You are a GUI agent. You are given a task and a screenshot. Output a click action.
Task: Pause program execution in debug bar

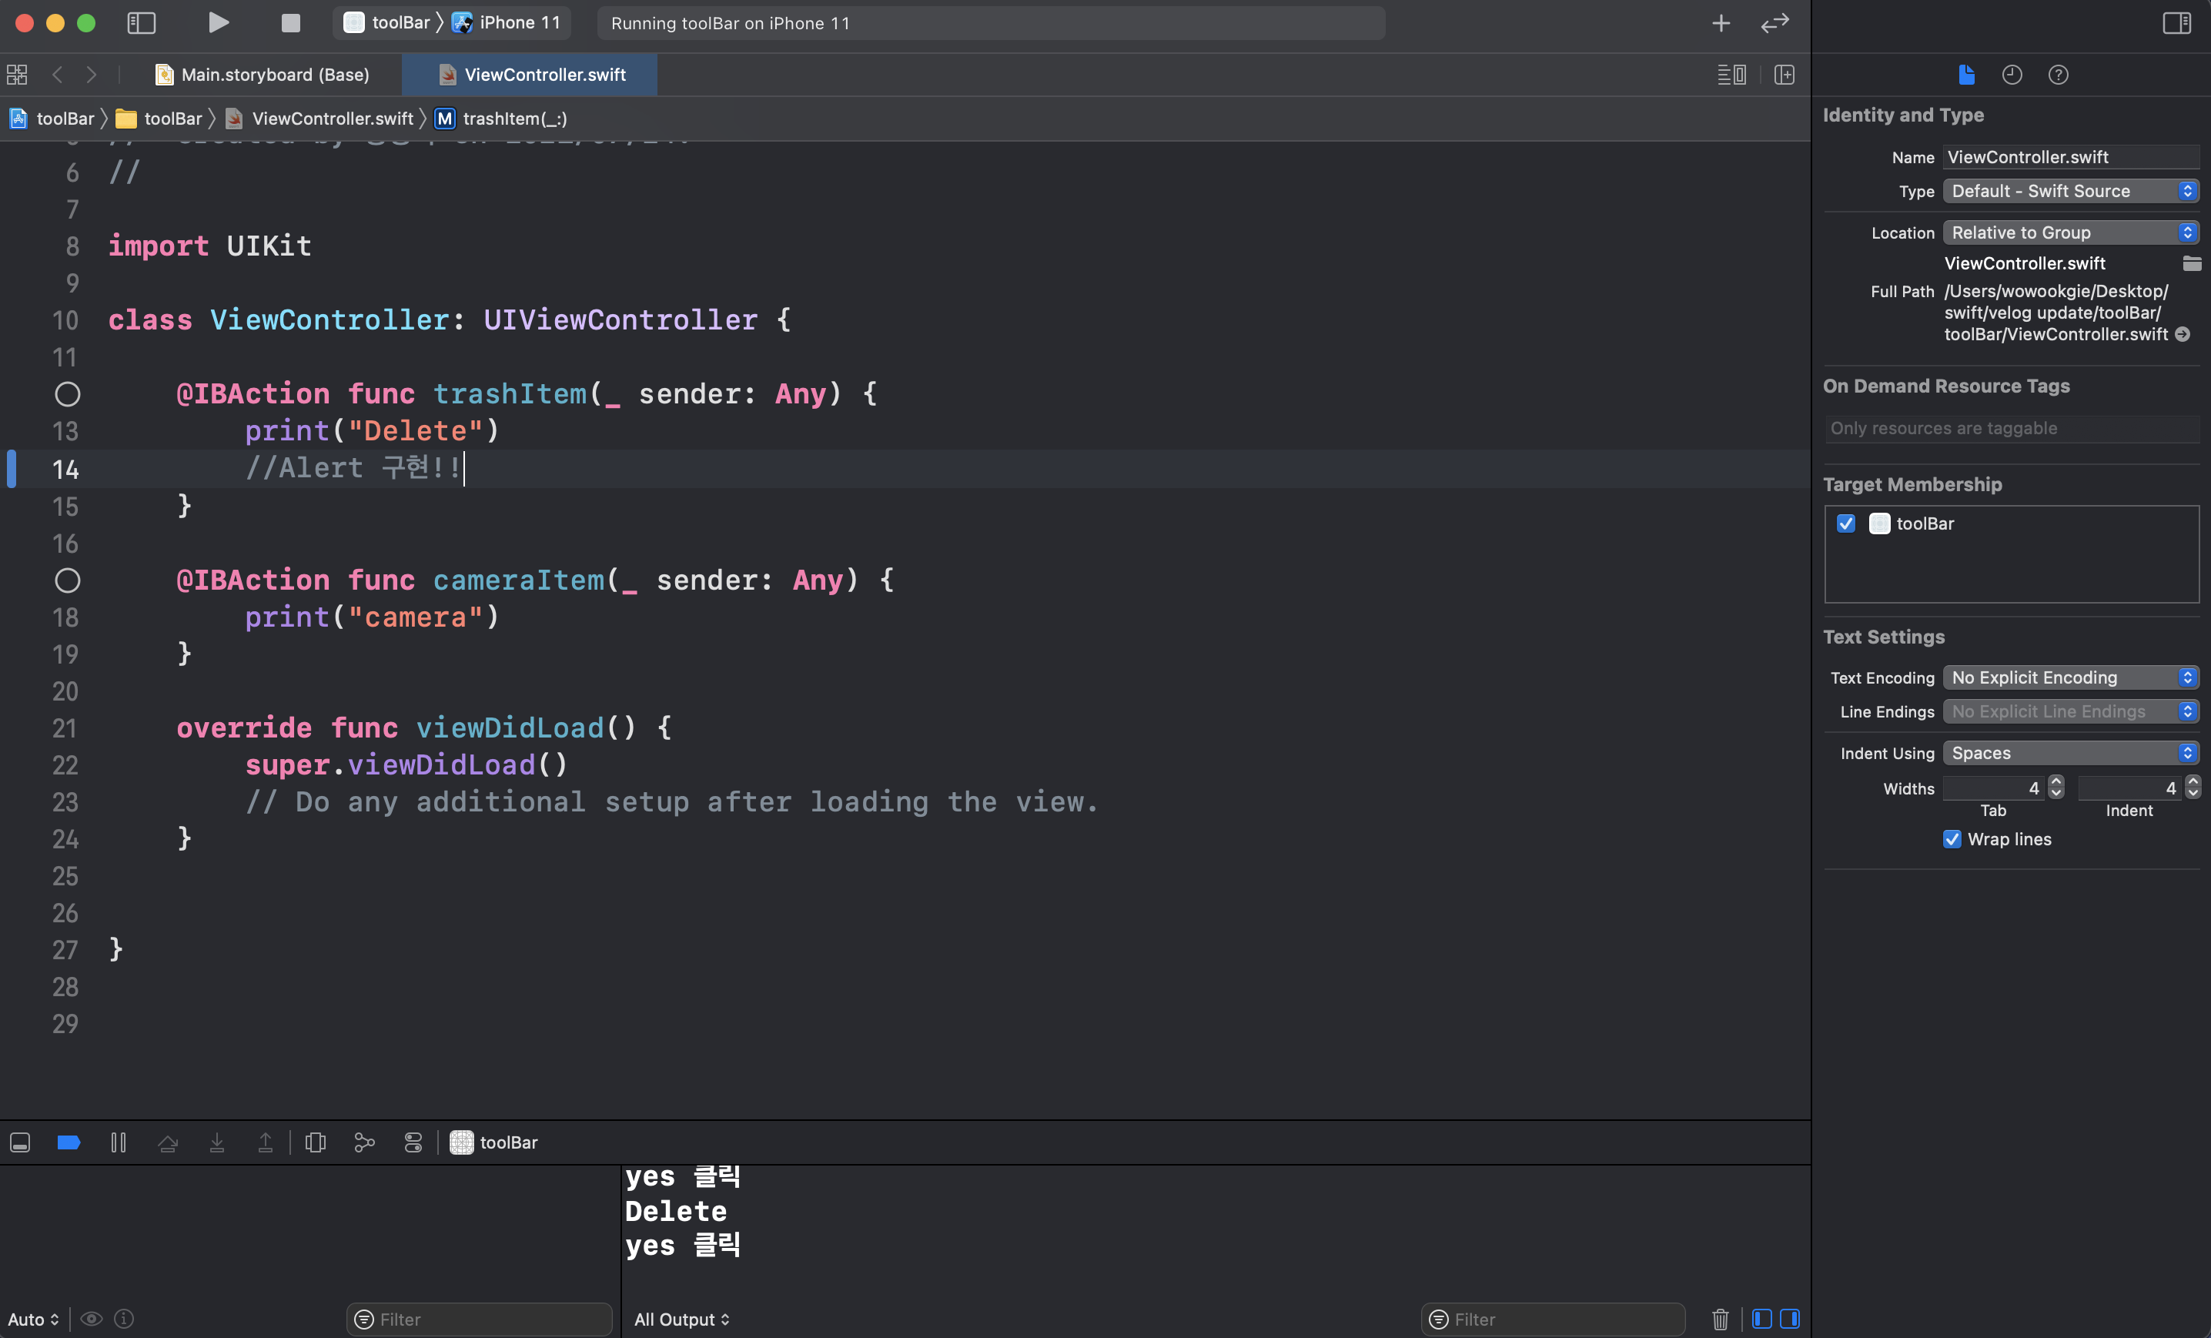(119, 1142)
